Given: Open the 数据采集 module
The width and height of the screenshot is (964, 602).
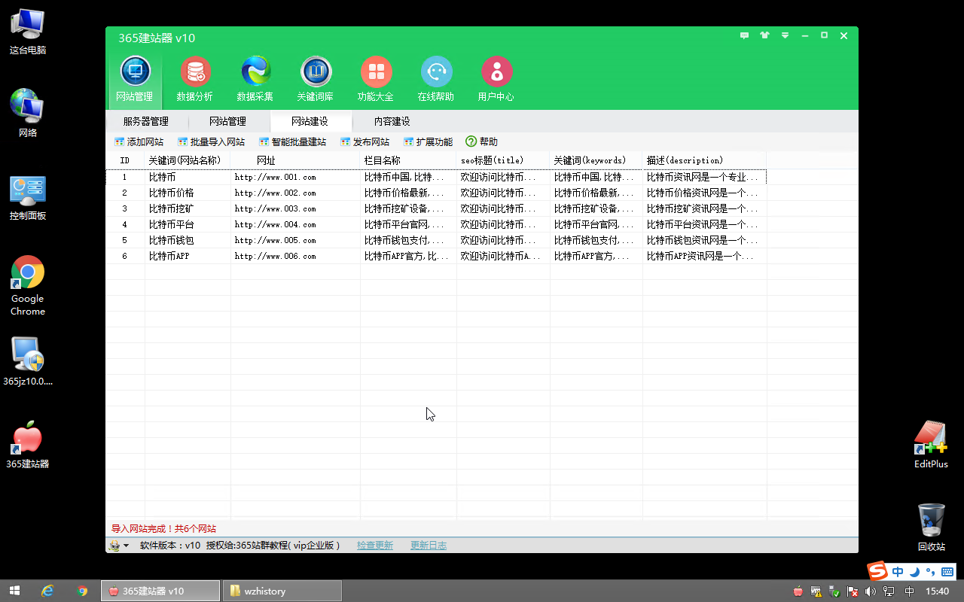Looking at the screenshot, I should pos(255,78).
